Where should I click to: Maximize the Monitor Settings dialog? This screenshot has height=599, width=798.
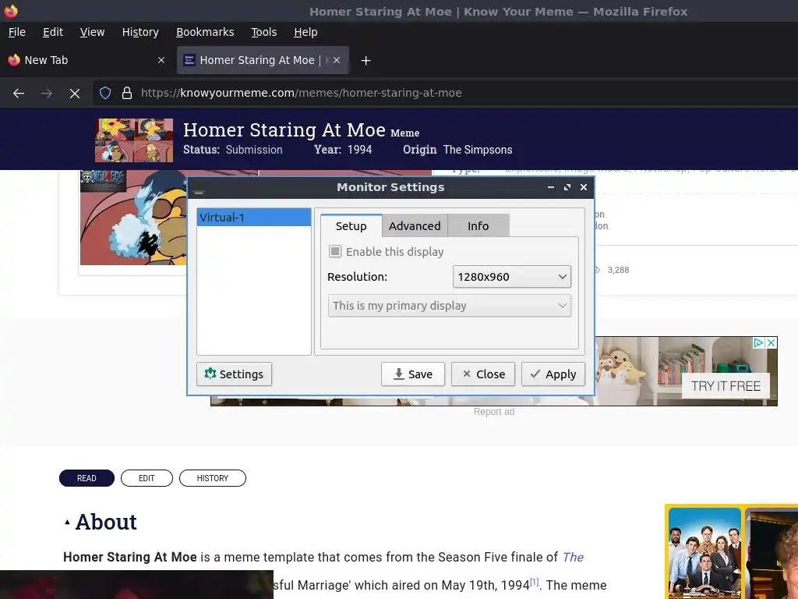pyautogui.click(x=567, y=187)
